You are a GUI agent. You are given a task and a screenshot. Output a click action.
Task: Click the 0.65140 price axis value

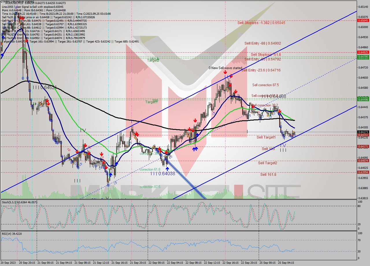click(363, 7)
